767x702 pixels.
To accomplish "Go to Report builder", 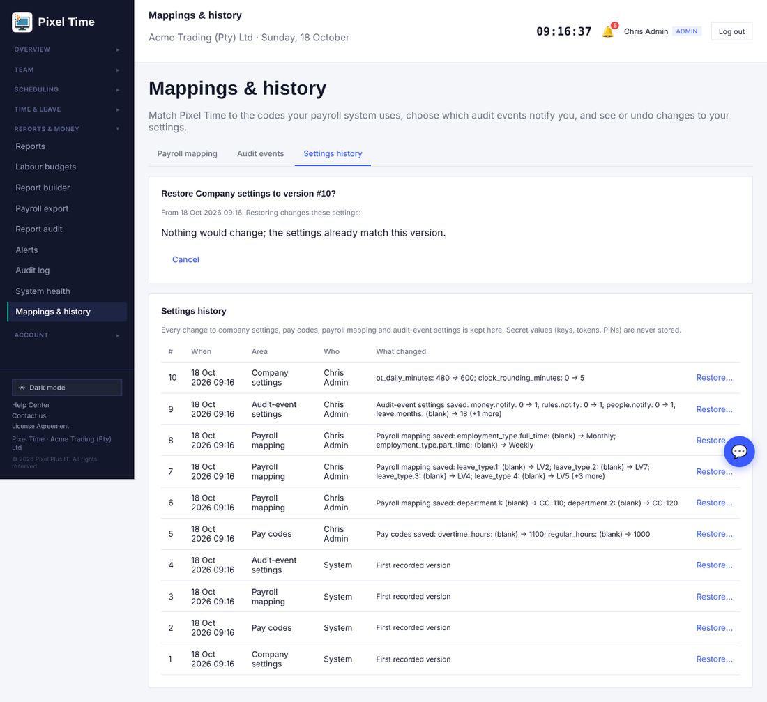I will point(67,188).
